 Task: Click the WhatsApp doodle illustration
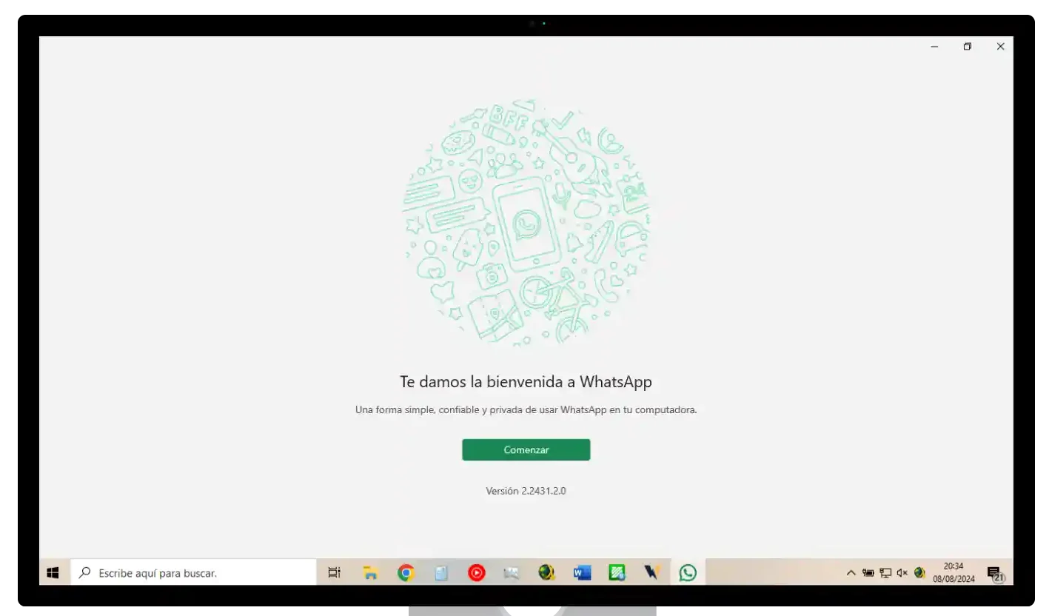click(526, 222)
